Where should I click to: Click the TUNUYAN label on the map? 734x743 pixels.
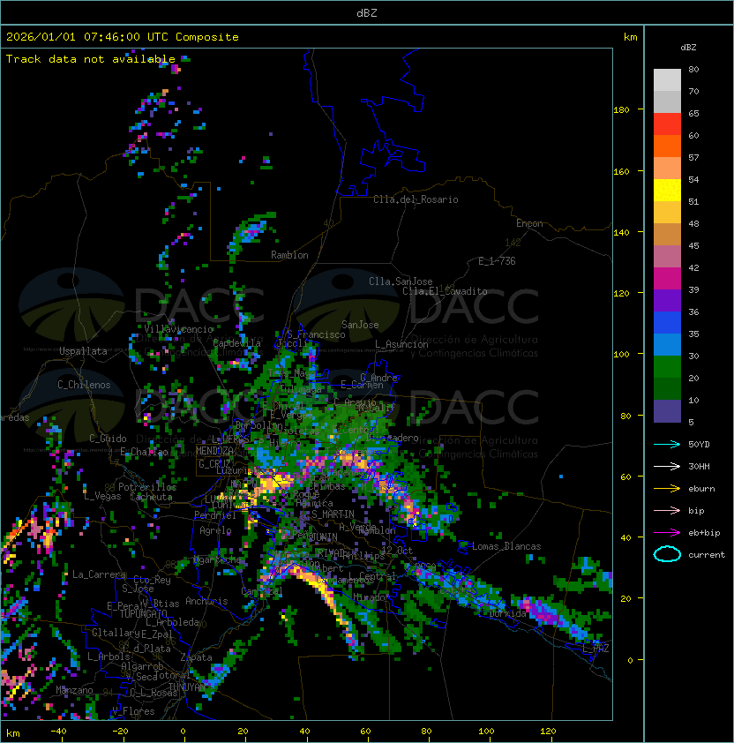tap(187, 687)
